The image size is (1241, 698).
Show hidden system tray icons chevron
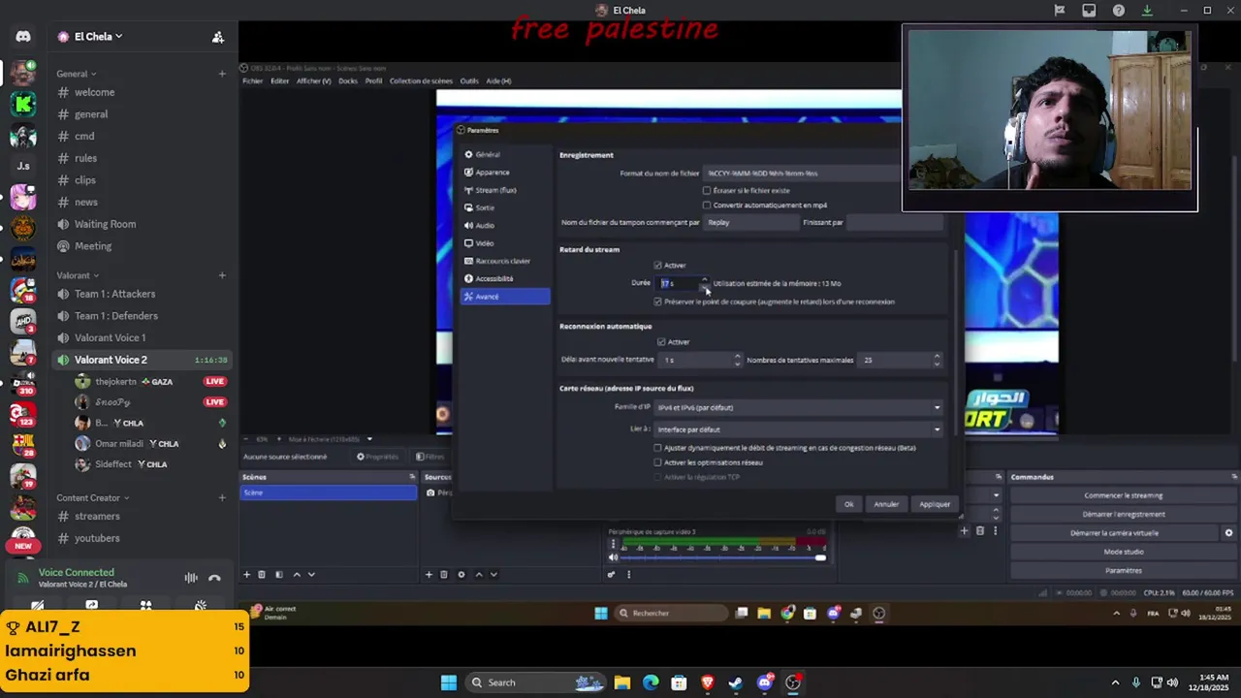1115,682
